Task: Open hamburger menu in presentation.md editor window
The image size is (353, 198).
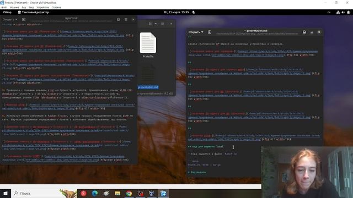Action: coord(312,32)
